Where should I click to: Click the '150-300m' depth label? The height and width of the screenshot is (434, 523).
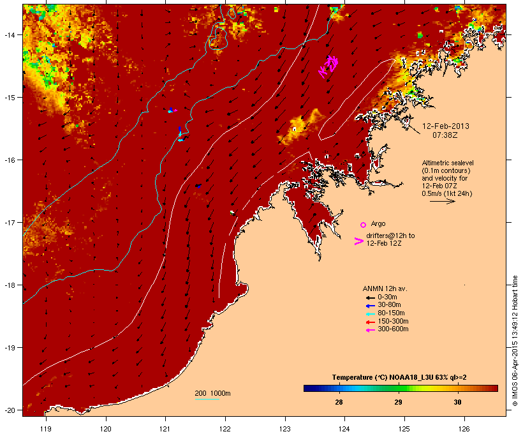point(393,321)
